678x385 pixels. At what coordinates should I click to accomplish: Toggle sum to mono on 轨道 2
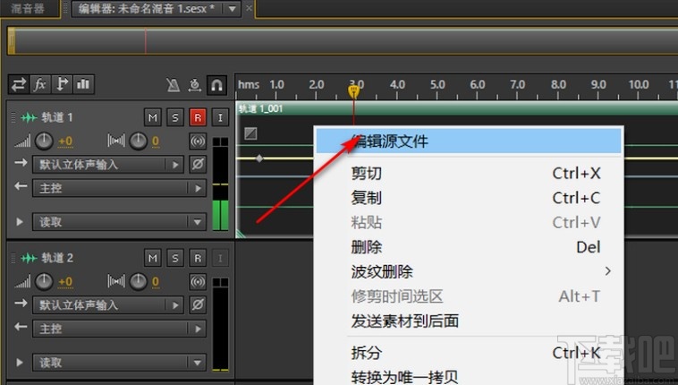point(198,282)
